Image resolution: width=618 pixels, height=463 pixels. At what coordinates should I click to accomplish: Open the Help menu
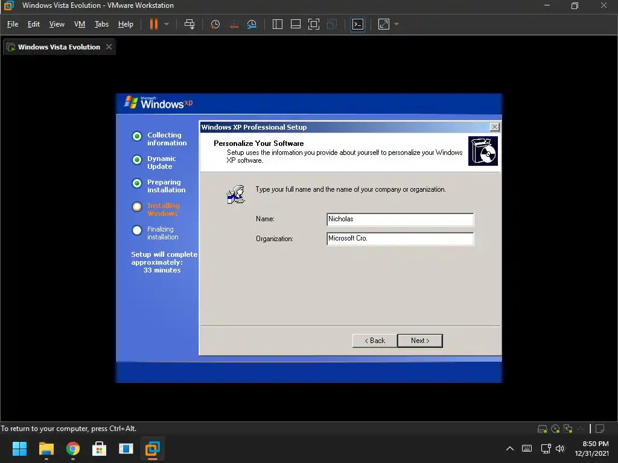[126, 24]
